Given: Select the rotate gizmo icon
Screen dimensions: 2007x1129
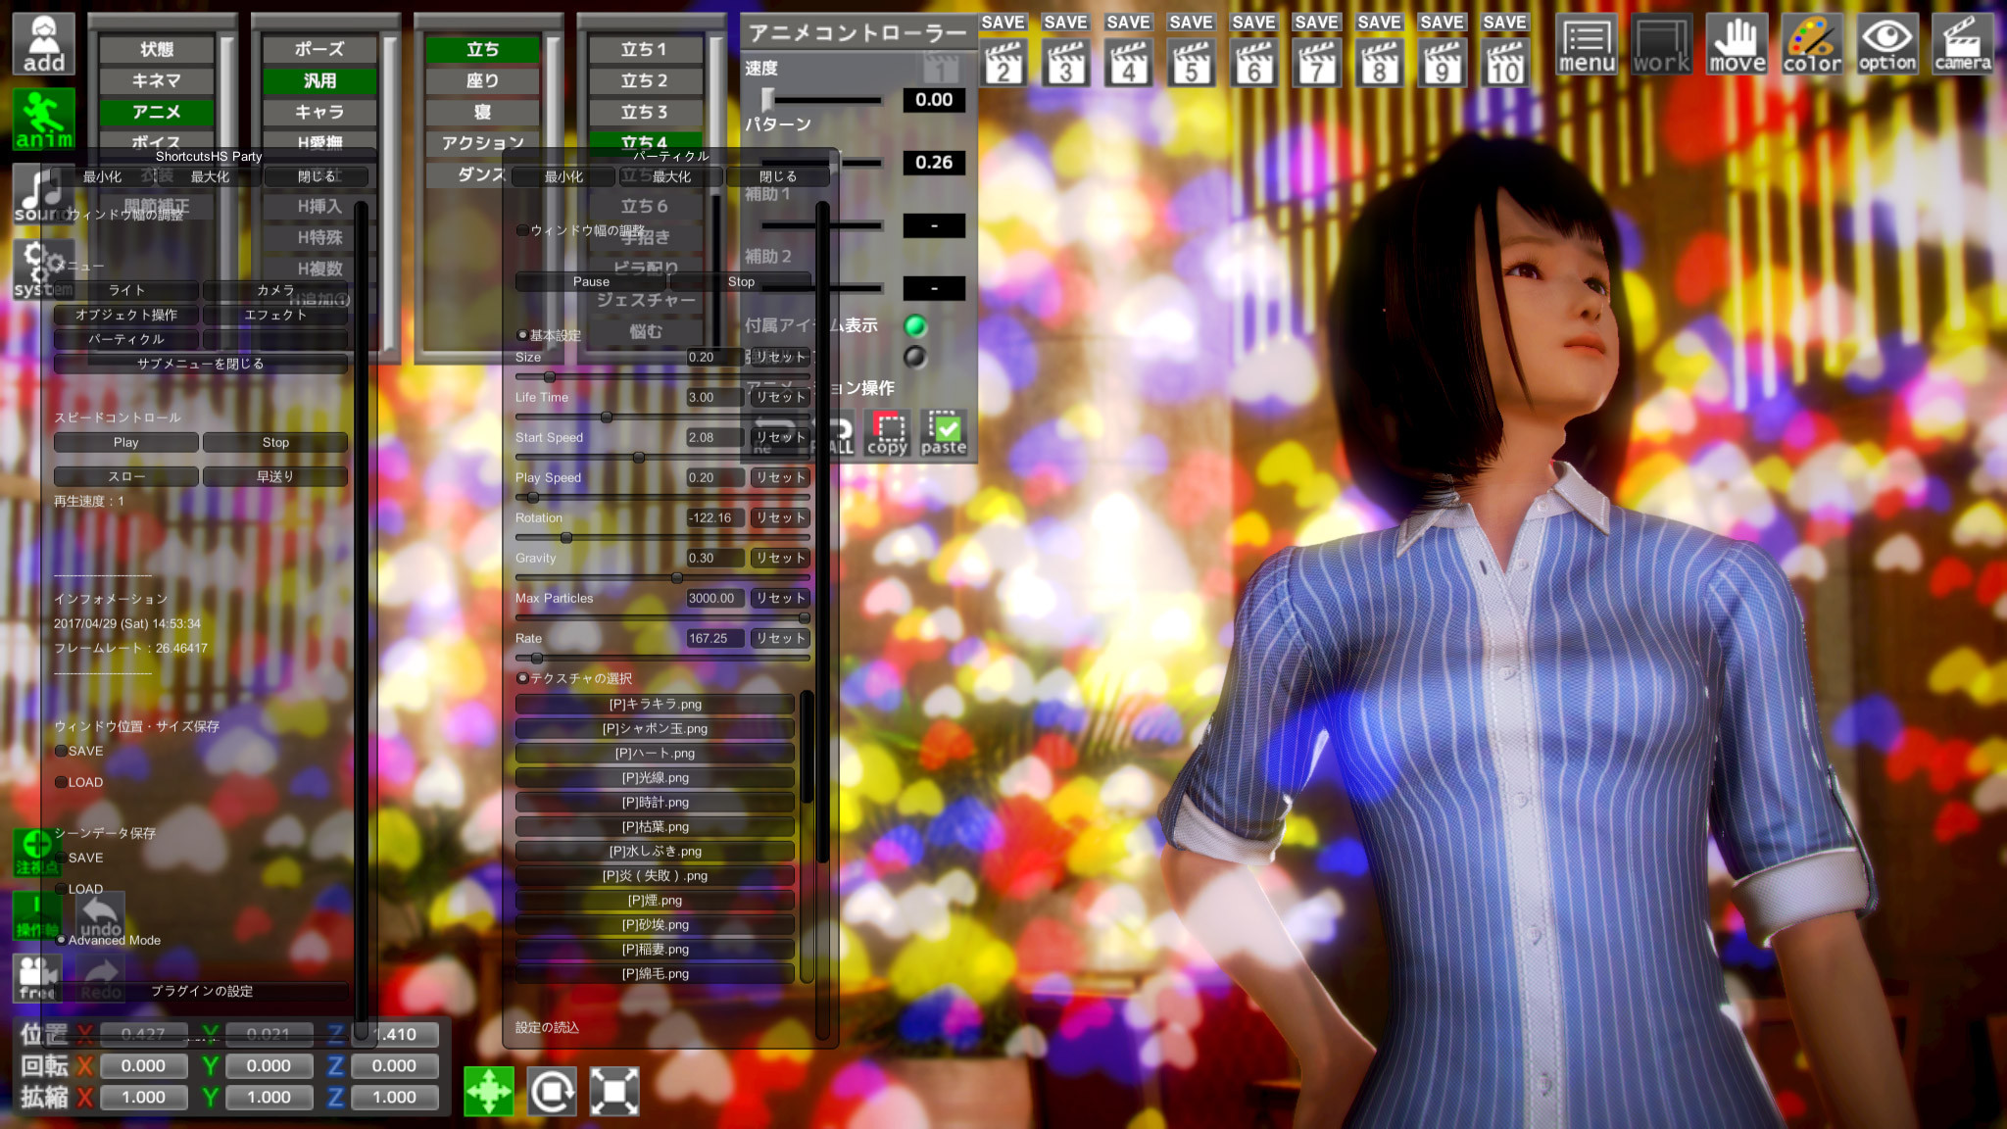Looking at the screenshot, I should click(552, 1091).
